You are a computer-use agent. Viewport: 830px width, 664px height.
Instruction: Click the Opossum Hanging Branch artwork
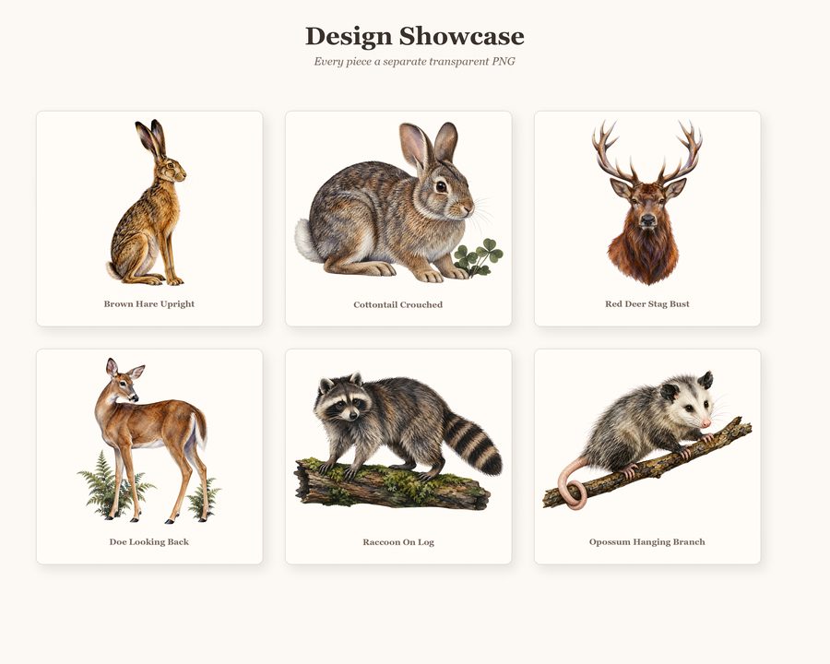click(646, 440)
